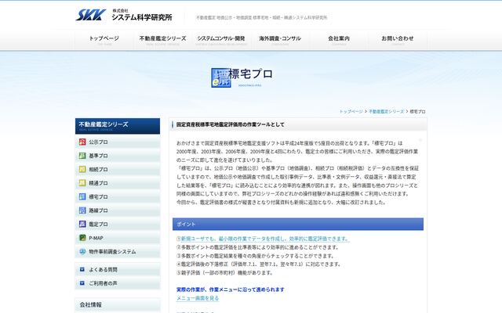Click the arrow icon beside ご利用者の声

(x=82, y=283)
